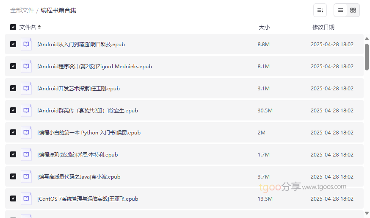Click the scrollbar down arrow
The width and height of the screenshot is (370, 218).
click(x=367, y=213)
